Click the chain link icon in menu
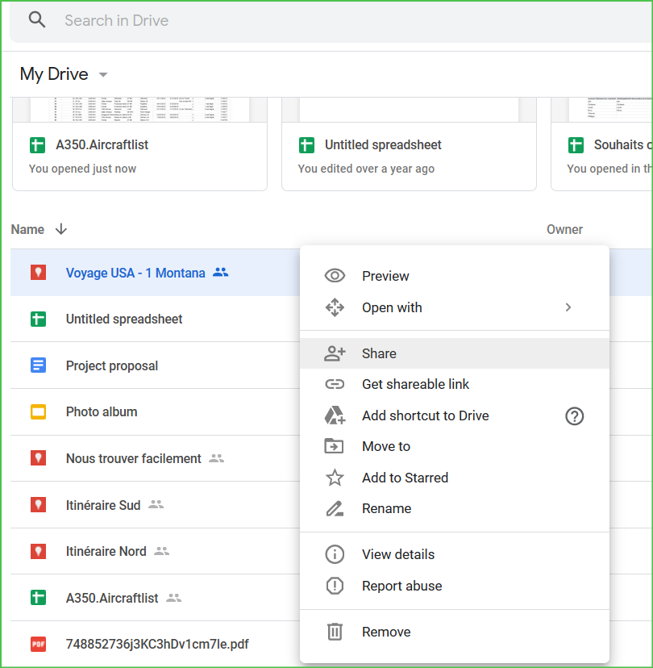Image resolution: width=653 pixels, height=668 pixels. point(335,385)
